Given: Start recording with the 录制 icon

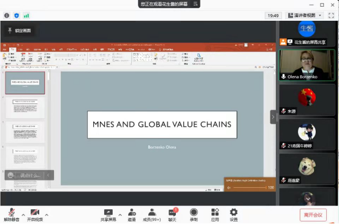Looking at the screenshot, I should coord(194,212).
